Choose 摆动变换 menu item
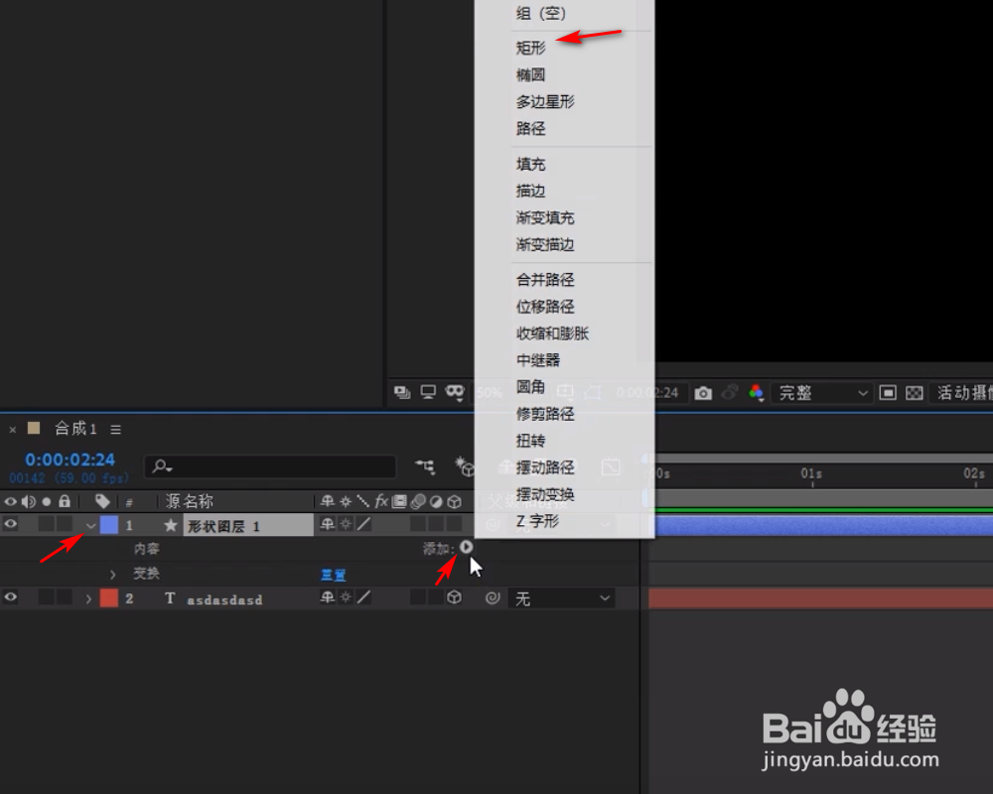The height and width of the screenshot is (794, 993). coord(545,494)
